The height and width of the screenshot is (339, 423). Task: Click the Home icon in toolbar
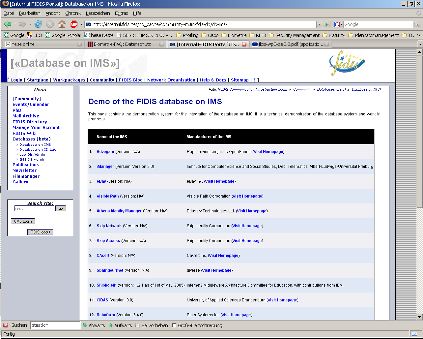pyautogui.click(x=62, y=24)
